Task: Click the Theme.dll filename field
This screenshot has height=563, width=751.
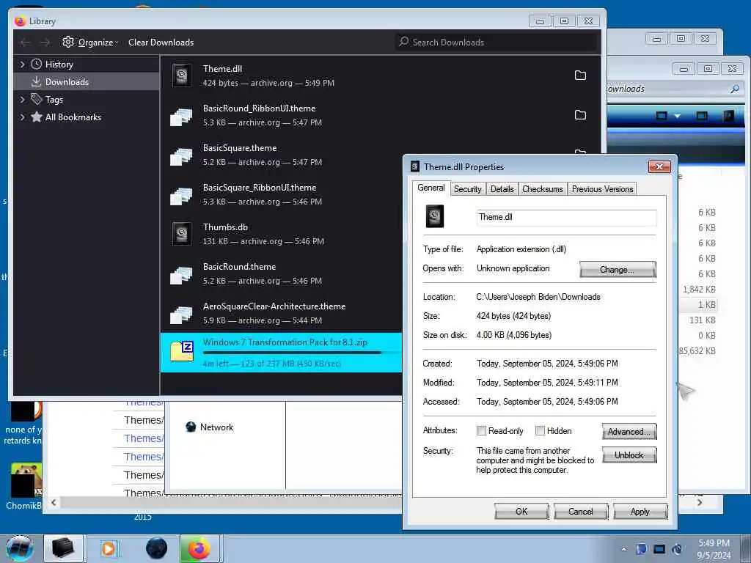Action: click(566, 217)
